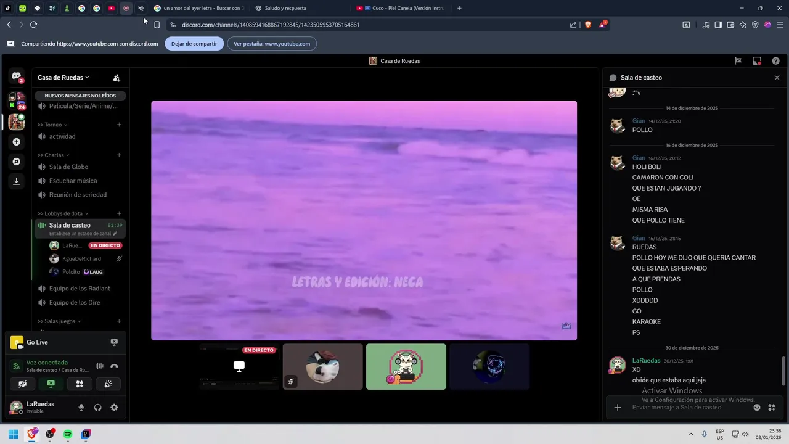Deafen with the headphones icon
The image size is (789, 444).
click(x=97, y=408)
